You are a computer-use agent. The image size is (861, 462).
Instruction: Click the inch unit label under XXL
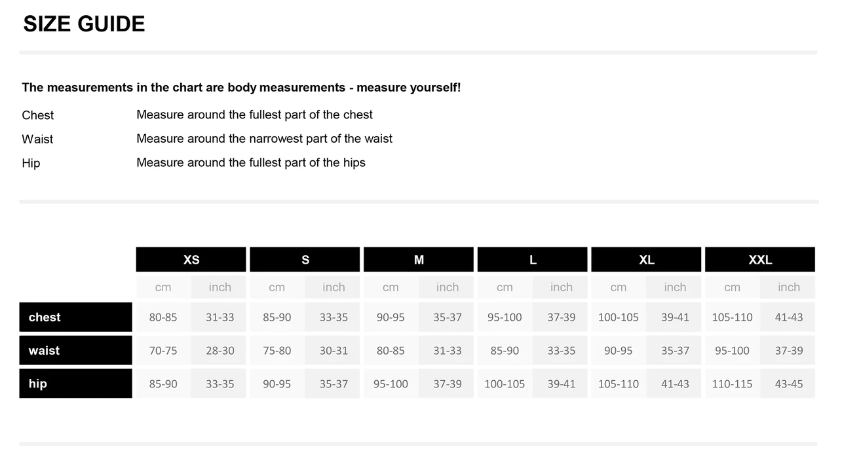(788, 287)
